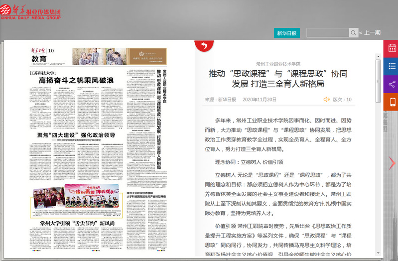The height and width of the screenshot is (261, 398).
Task: Open the red calendar date picker
Action: tap(392, 48)
